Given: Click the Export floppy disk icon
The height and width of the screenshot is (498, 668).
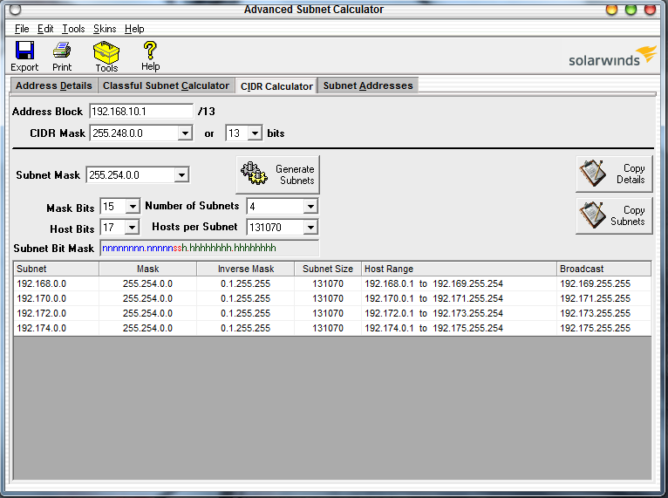Looking at the screenshot, I should coord(24,51).
